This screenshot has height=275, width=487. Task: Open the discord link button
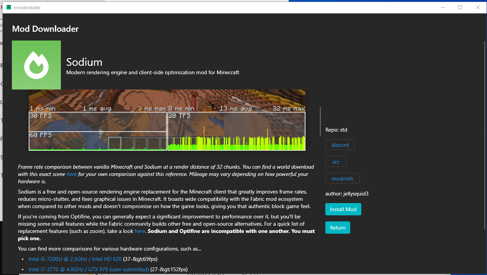(340, 145)
